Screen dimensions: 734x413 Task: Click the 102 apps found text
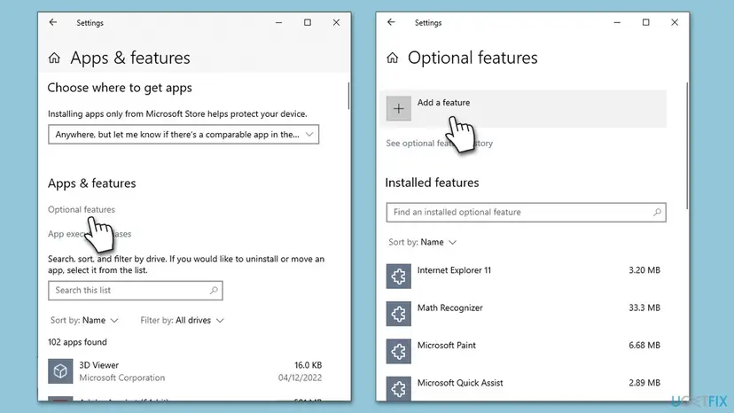77,342
